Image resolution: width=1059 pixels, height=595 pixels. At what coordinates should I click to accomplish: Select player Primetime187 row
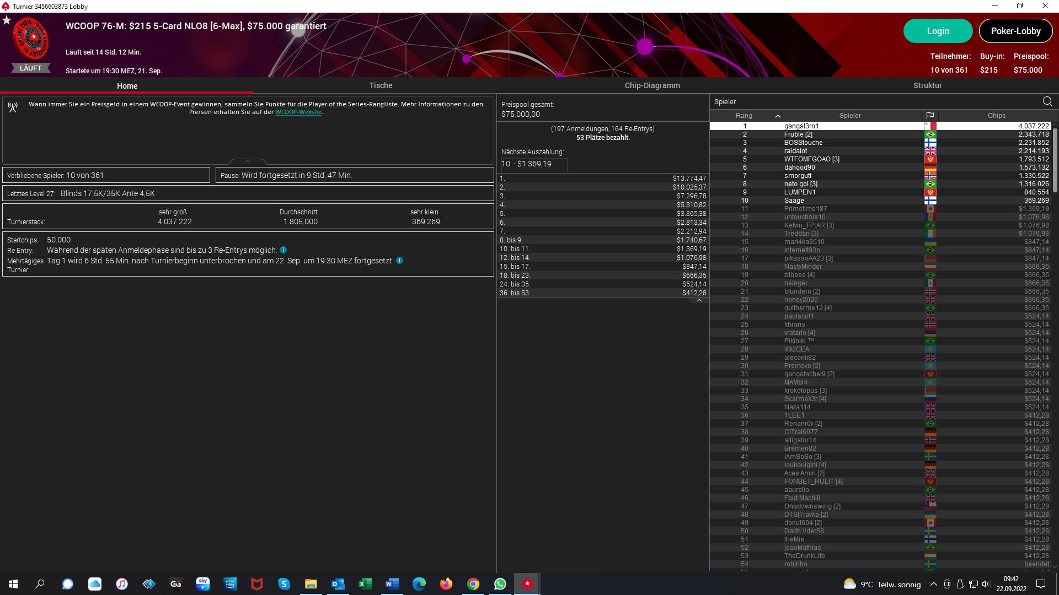coord(880,209)
